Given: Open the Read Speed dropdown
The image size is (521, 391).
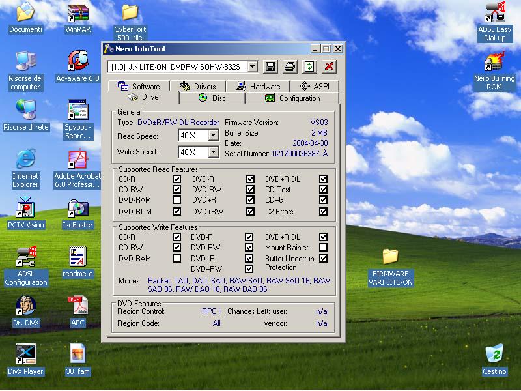Looking at the screenshot, I should click(214, 136).
